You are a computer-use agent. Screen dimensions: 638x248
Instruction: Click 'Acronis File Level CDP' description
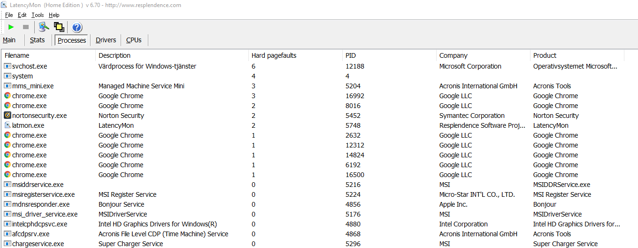tap(163, 234)
